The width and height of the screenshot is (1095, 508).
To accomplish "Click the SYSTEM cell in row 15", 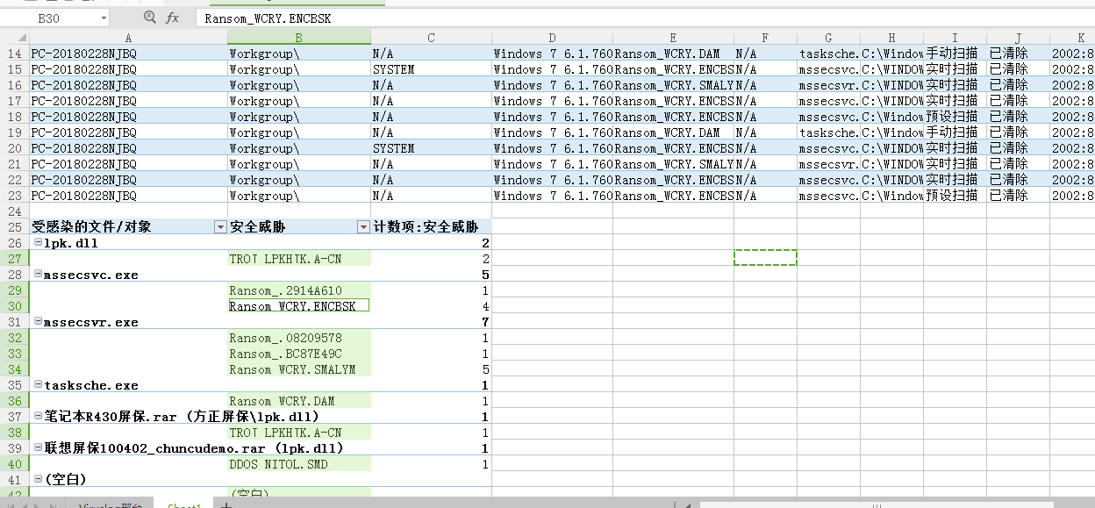I will [x=431, y=69].
